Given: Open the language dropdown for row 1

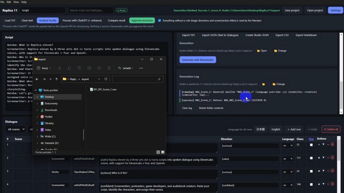Looking at the screenshot, I should point(288,145).
